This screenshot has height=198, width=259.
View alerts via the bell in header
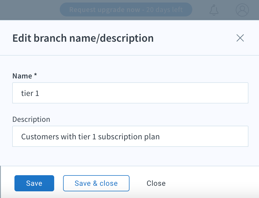coord(214,10)
